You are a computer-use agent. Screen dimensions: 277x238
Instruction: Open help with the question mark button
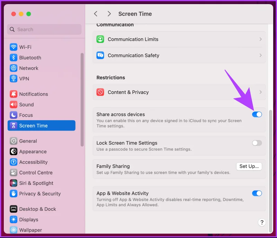tap(262, 222)
